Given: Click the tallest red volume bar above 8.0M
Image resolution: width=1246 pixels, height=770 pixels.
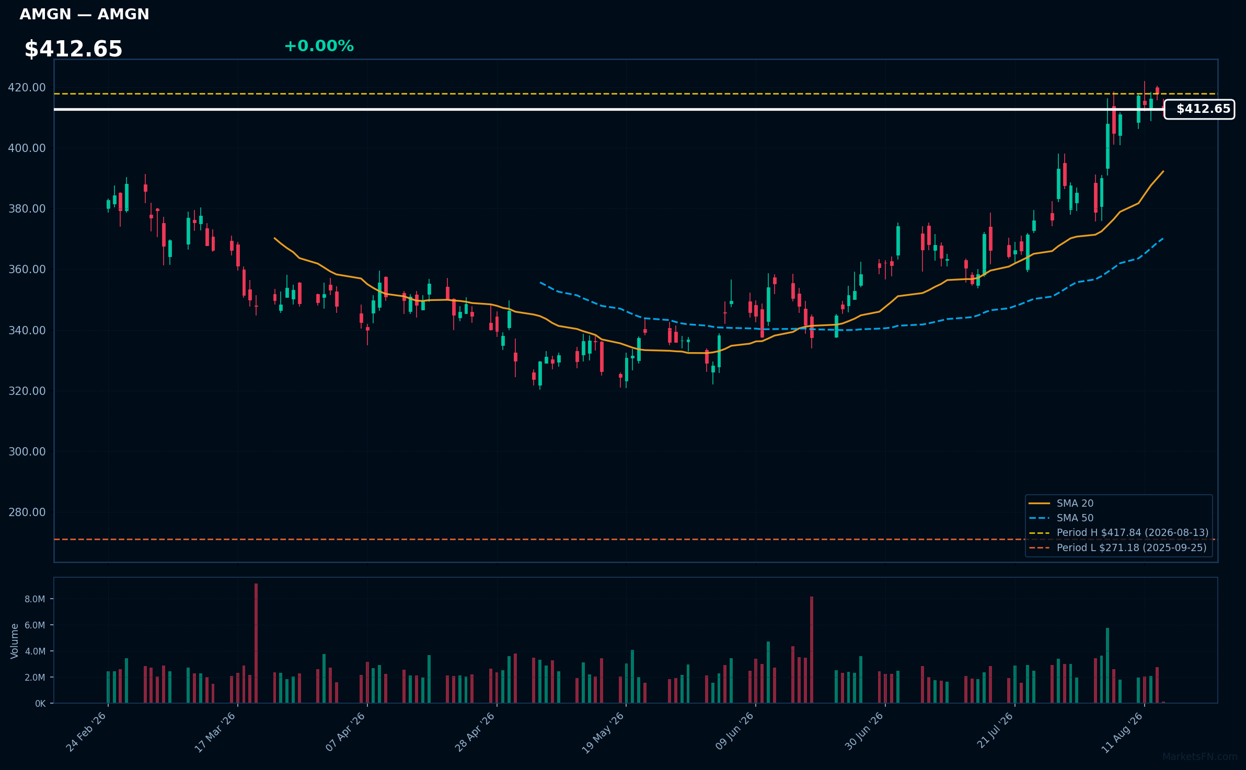Looking at the screenshot, I should (256, 643).
